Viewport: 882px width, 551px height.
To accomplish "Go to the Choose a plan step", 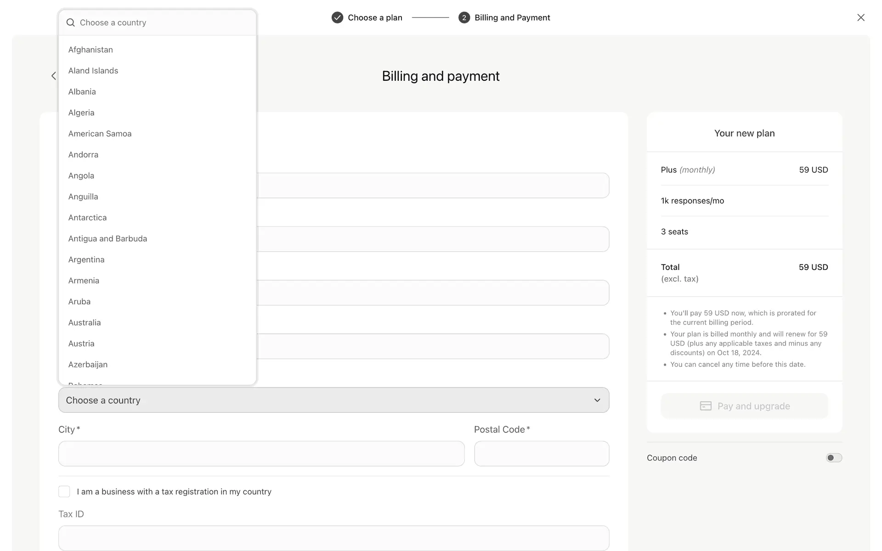I will click(375, 17).
